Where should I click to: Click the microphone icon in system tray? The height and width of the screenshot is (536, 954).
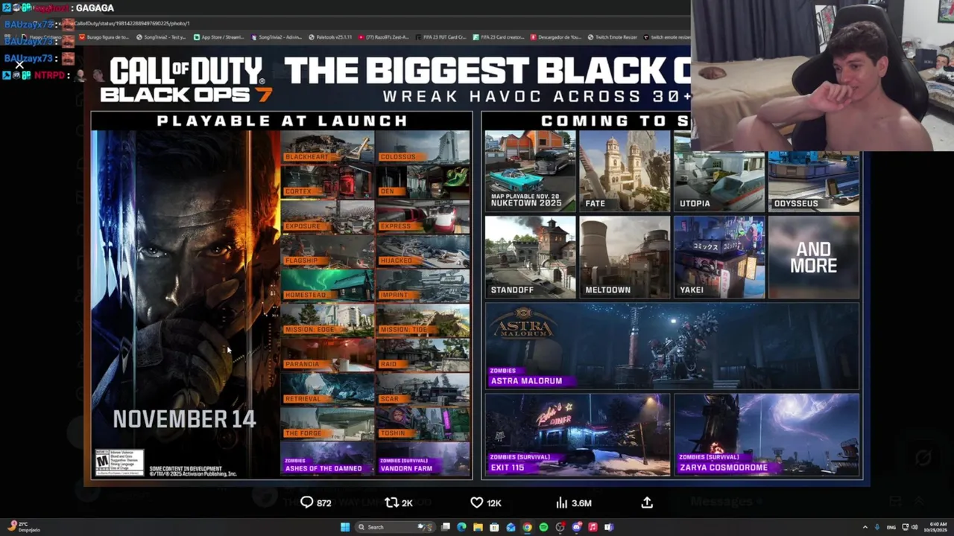[877, 527]
